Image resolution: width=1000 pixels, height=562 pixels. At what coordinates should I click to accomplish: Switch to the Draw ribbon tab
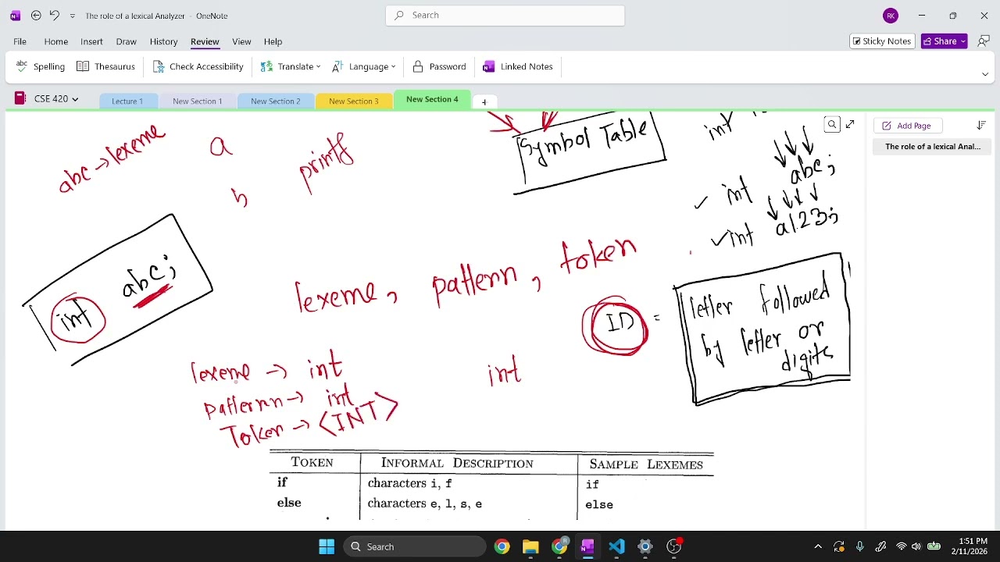click(126, 41)
